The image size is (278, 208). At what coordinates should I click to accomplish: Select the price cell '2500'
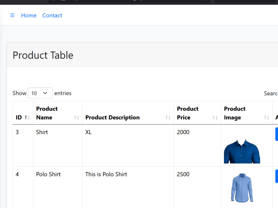(x=197, y=187)
